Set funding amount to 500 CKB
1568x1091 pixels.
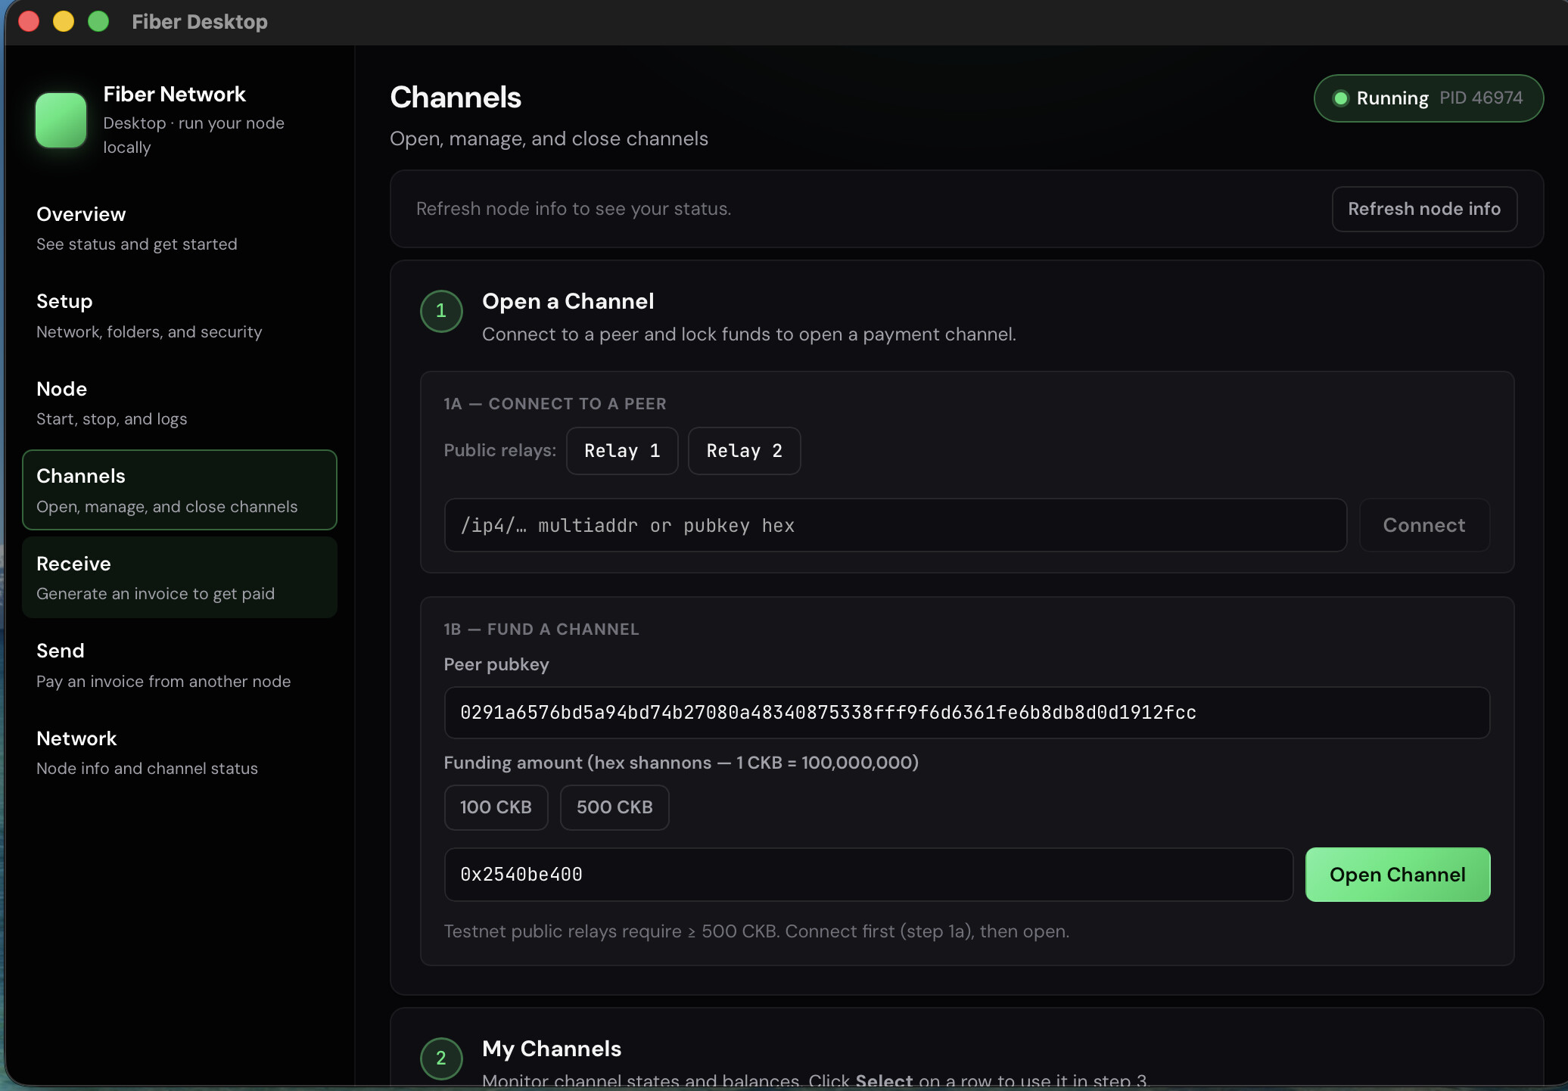tap(614, 807)
